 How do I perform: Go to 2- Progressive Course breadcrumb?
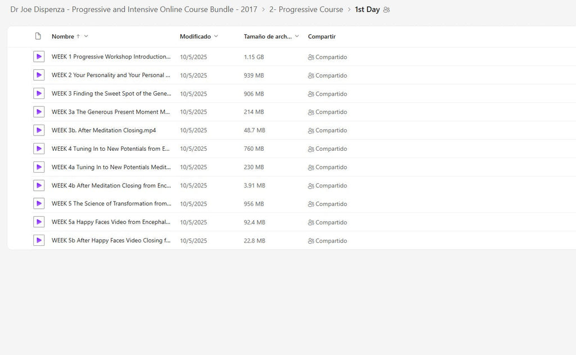306,10
